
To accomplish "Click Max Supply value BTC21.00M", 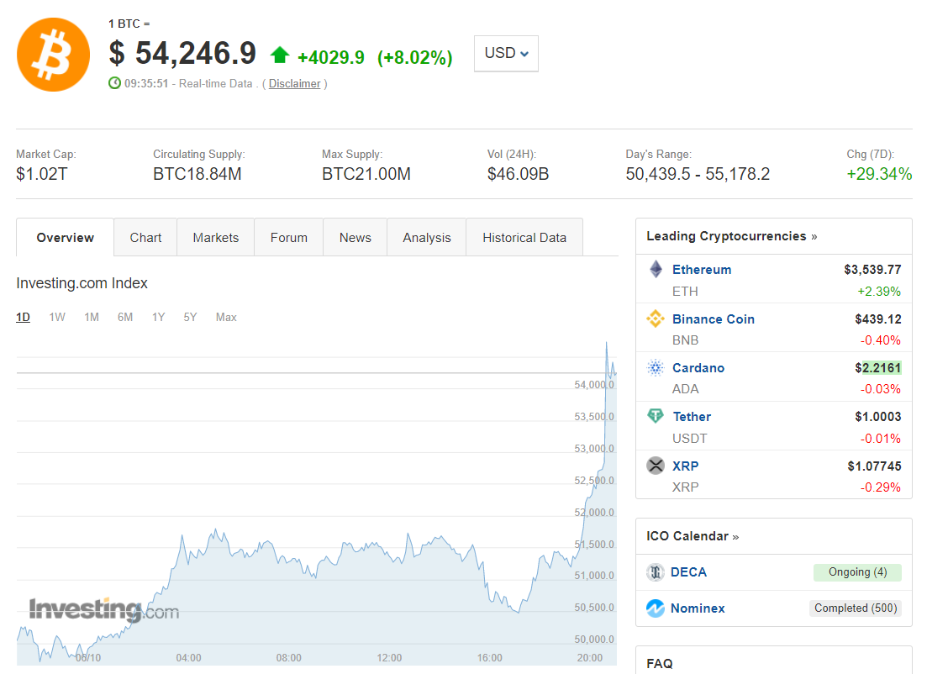I will [366, 174].
